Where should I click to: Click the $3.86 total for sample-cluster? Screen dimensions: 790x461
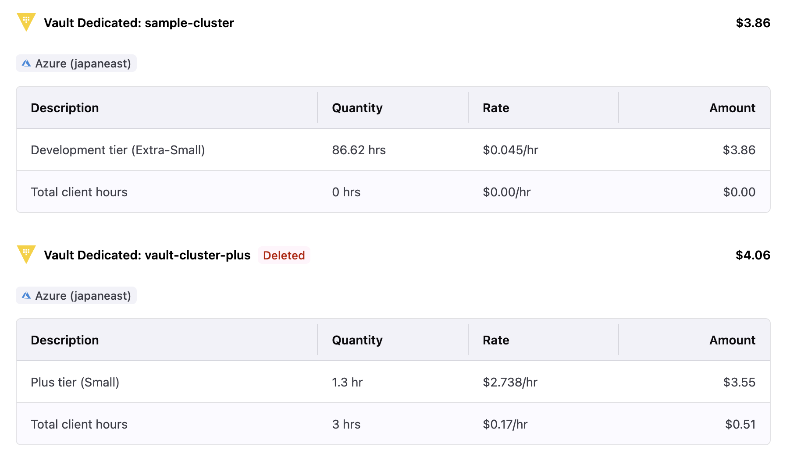click(x=753, y=23)
